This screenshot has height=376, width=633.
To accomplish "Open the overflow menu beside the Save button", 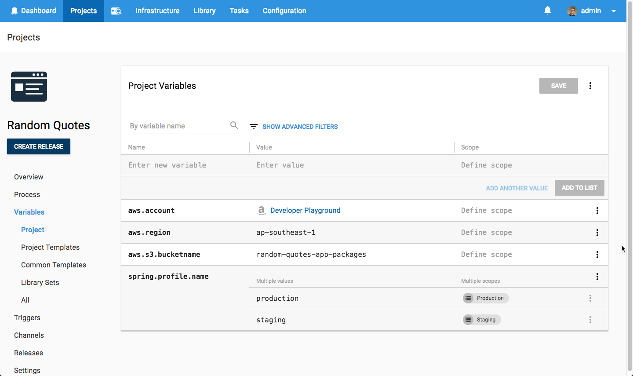I will 590,85.
